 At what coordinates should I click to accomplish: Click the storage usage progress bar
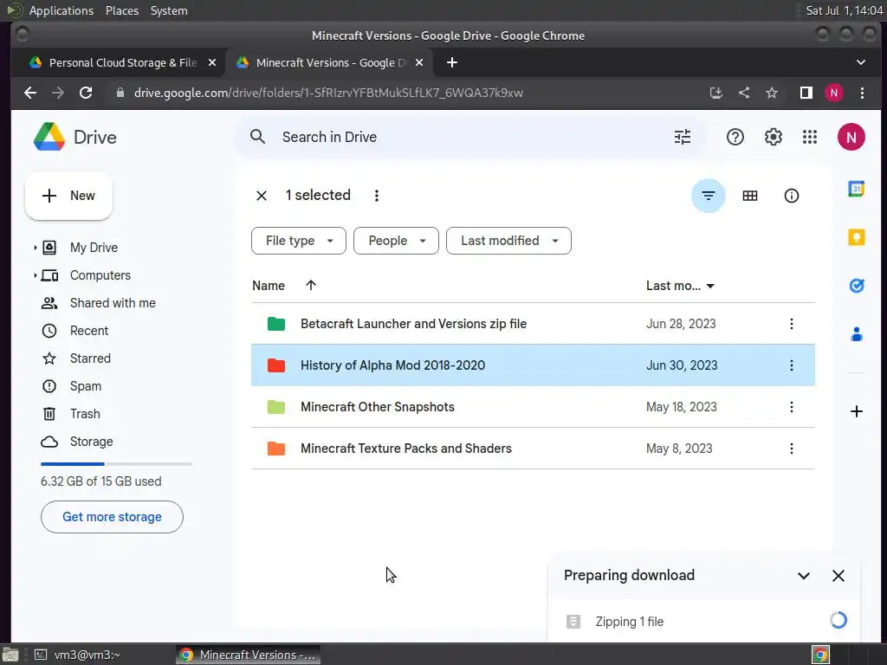(x=117, y=464)
